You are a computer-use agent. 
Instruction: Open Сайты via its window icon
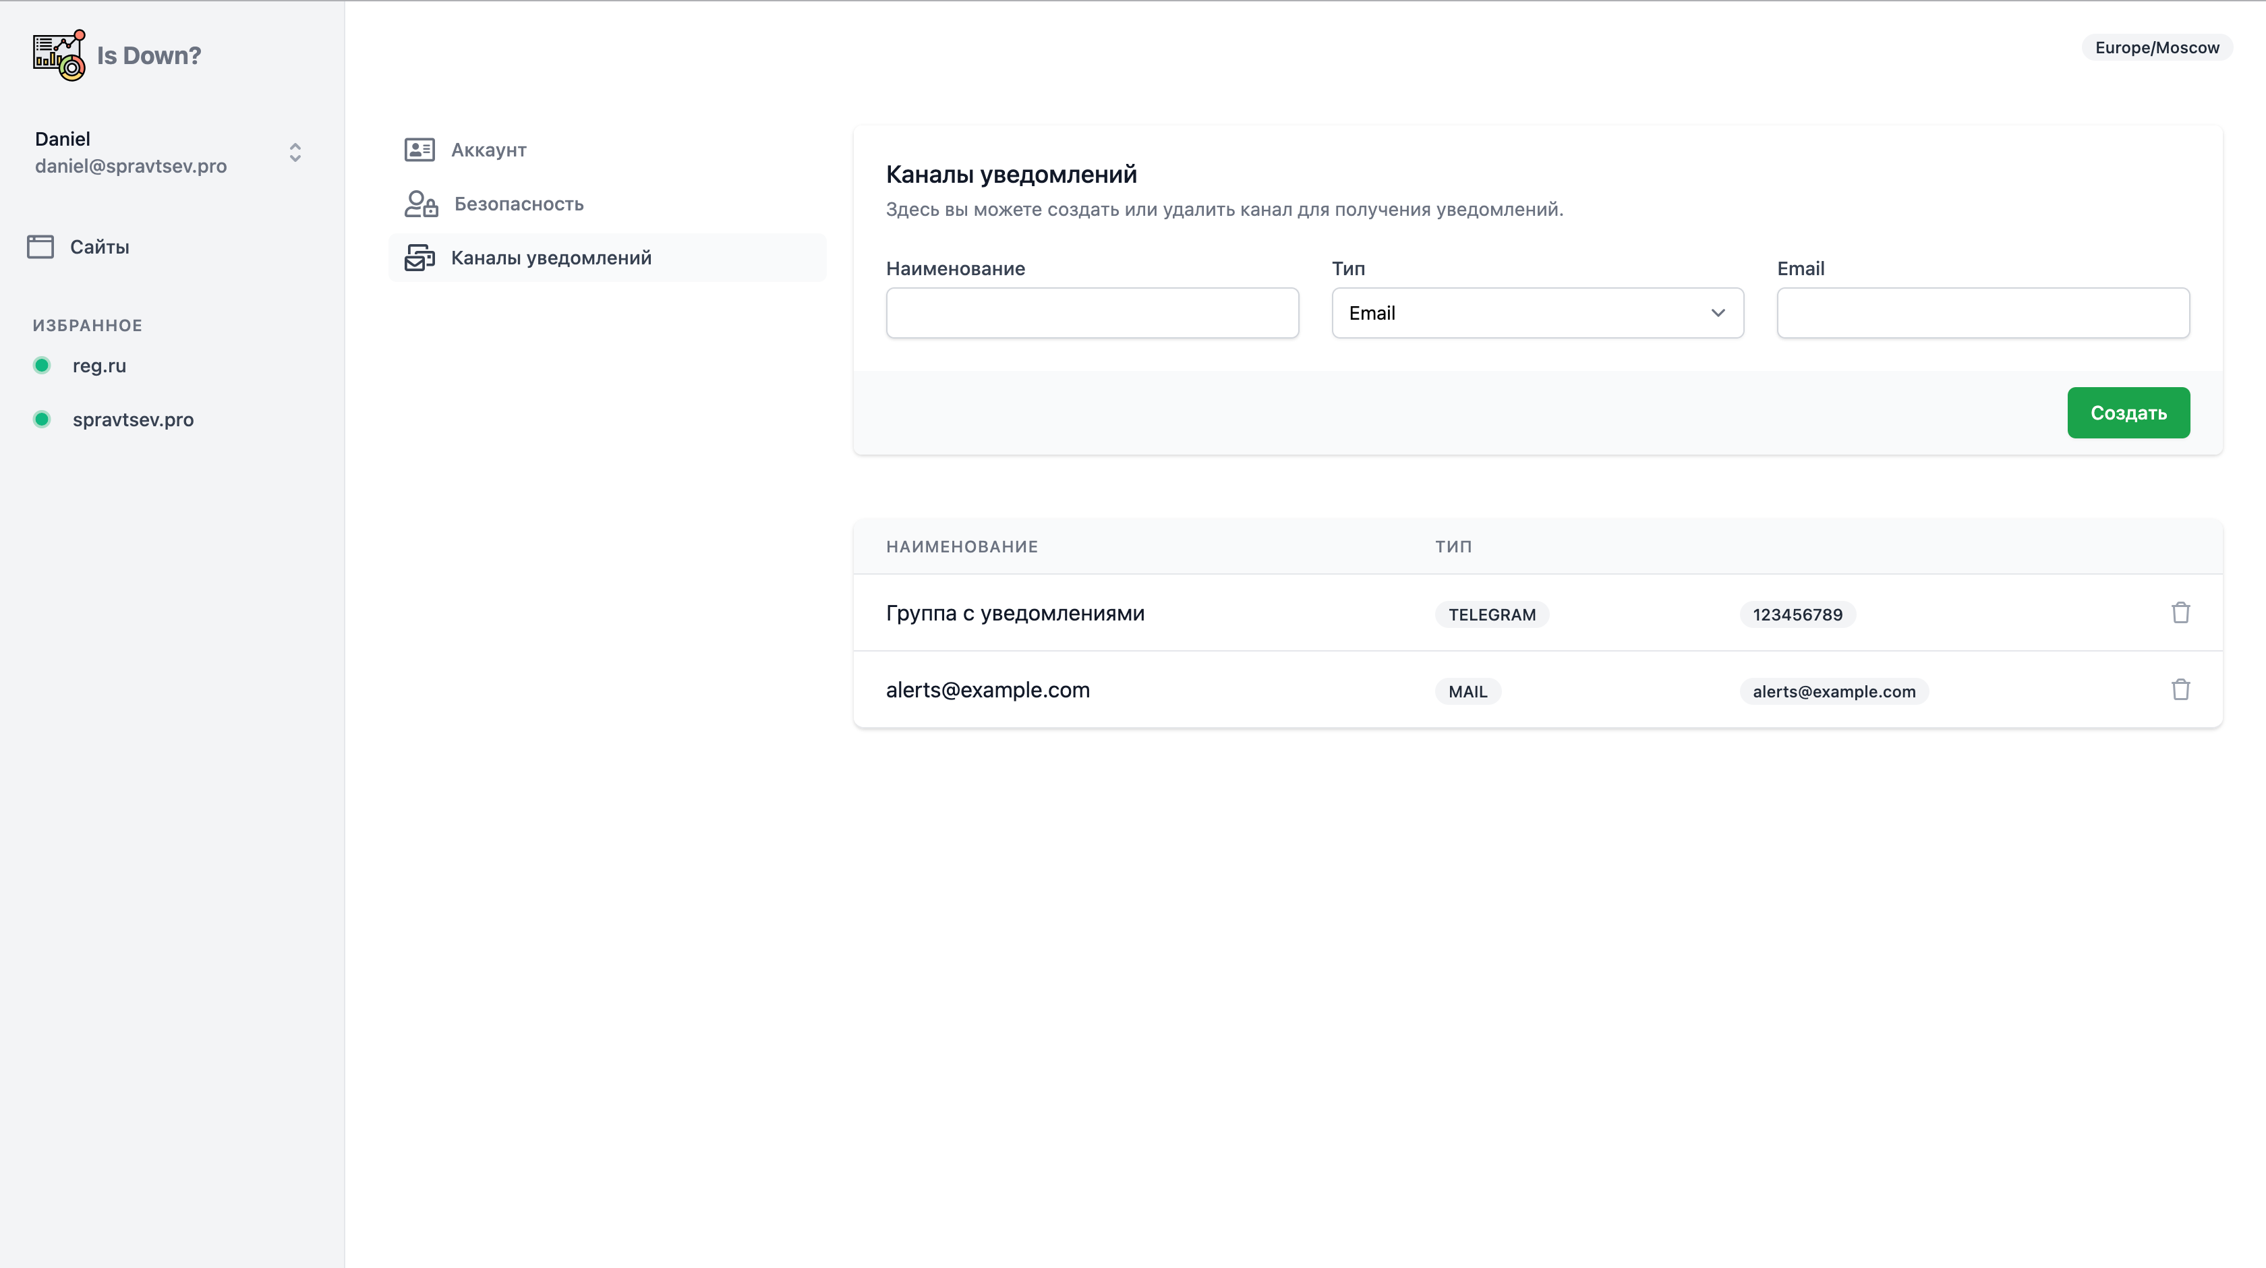40,246
